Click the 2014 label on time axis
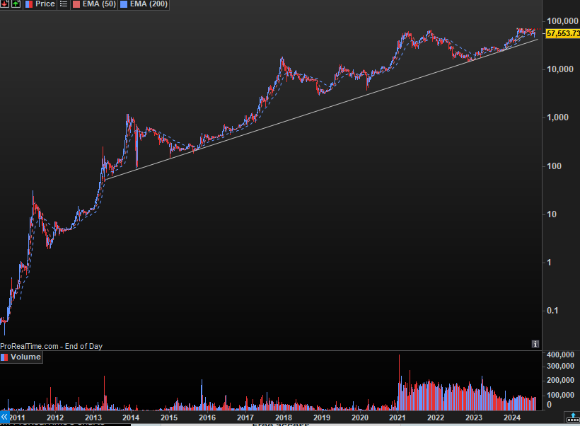Viewport: 580px width, 426px height. pyautogui.click(x=131, y=418)
